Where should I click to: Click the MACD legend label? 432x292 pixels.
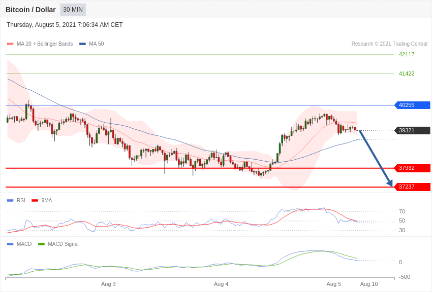(x=24, y=244)
